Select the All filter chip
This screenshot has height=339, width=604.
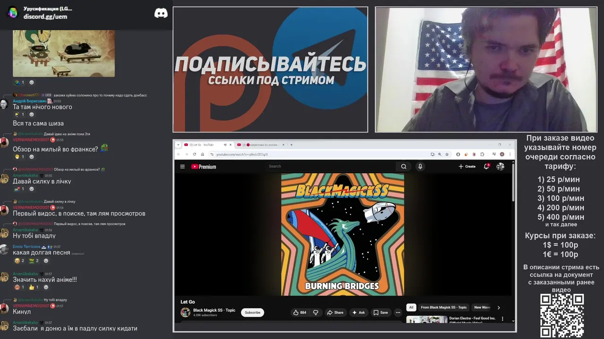tap(411, 307)
